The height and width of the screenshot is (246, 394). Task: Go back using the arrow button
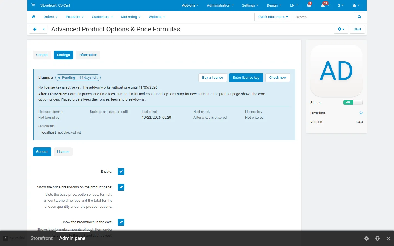tap(35, 29)
